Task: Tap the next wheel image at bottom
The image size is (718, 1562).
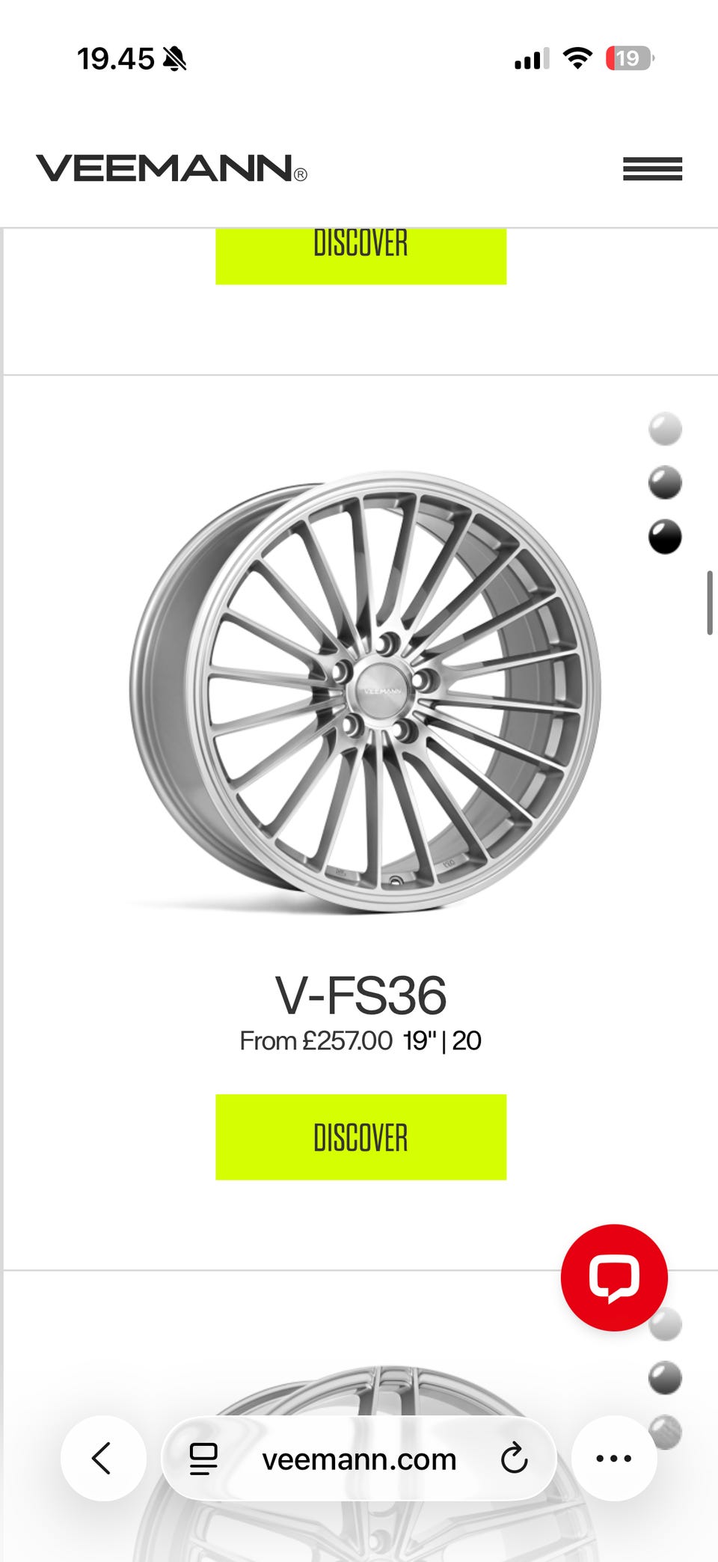Action: tap(365, 1467)
